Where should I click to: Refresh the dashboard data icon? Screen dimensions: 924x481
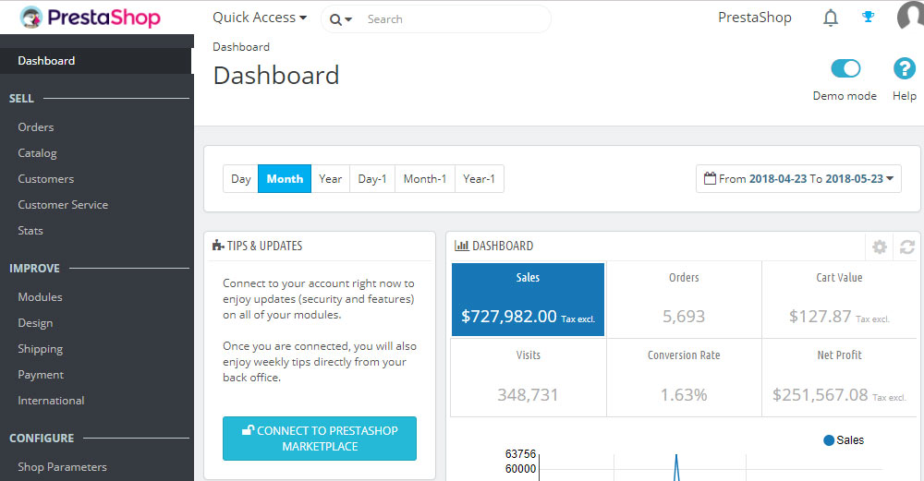[x=907, y=247]
